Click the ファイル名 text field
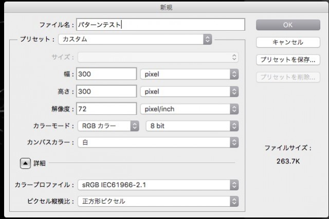 pos(160,24)
